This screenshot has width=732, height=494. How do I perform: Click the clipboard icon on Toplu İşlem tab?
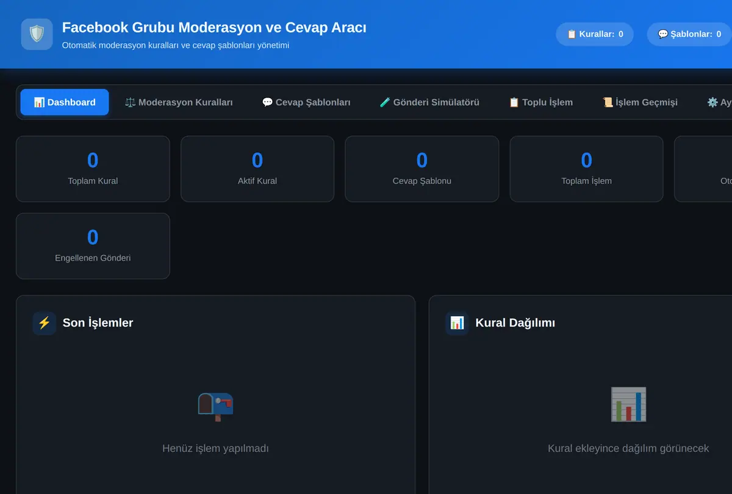click(x=514, y=102)
